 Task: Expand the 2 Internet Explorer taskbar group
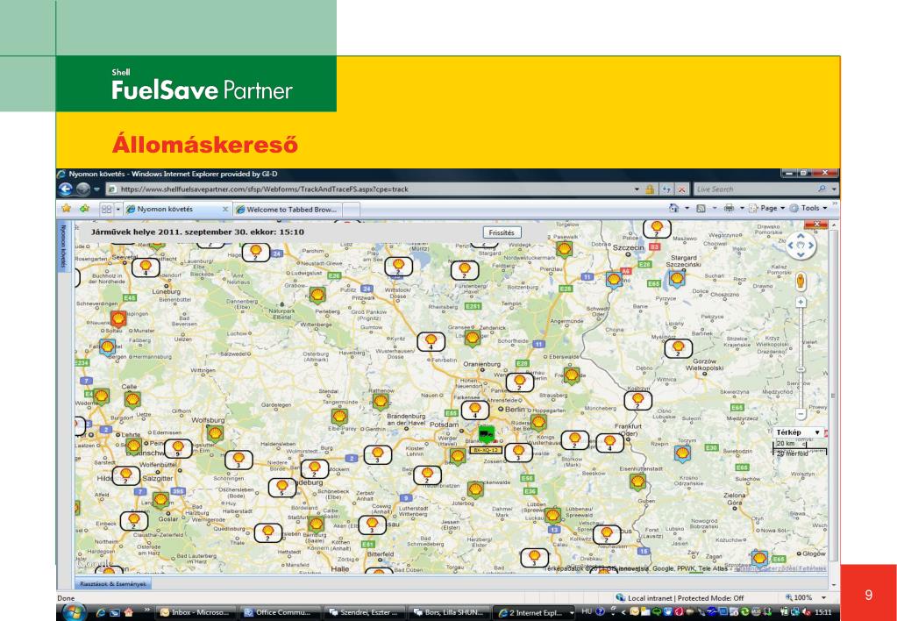pyautogui.click(x=534, y=612)
